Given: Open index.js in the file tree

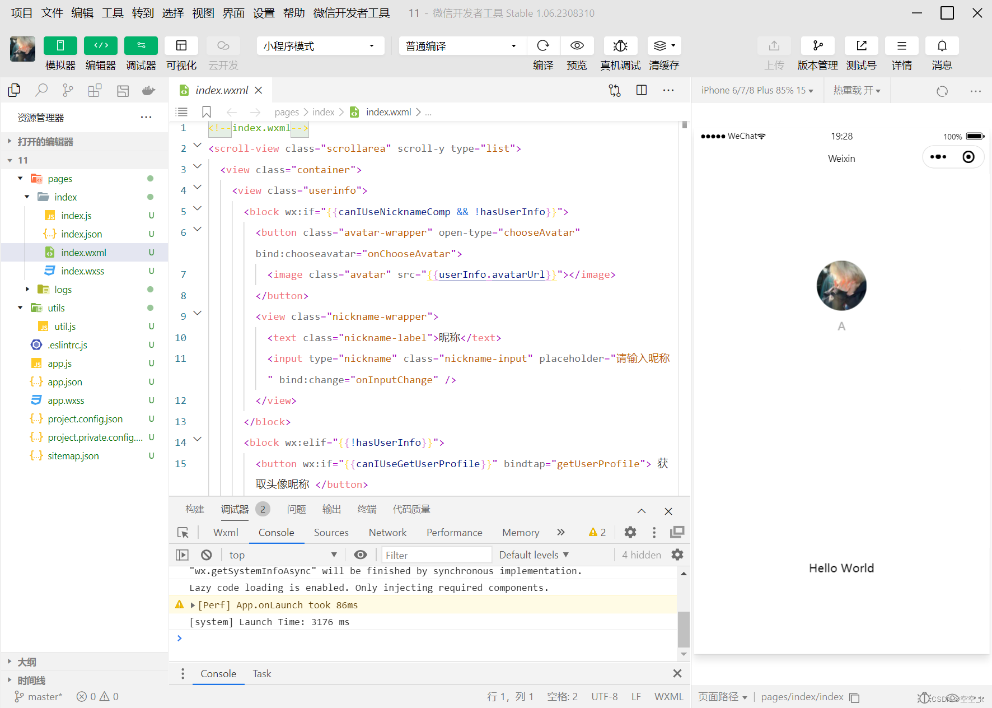Looking at the screenshot, I should 76,216.
